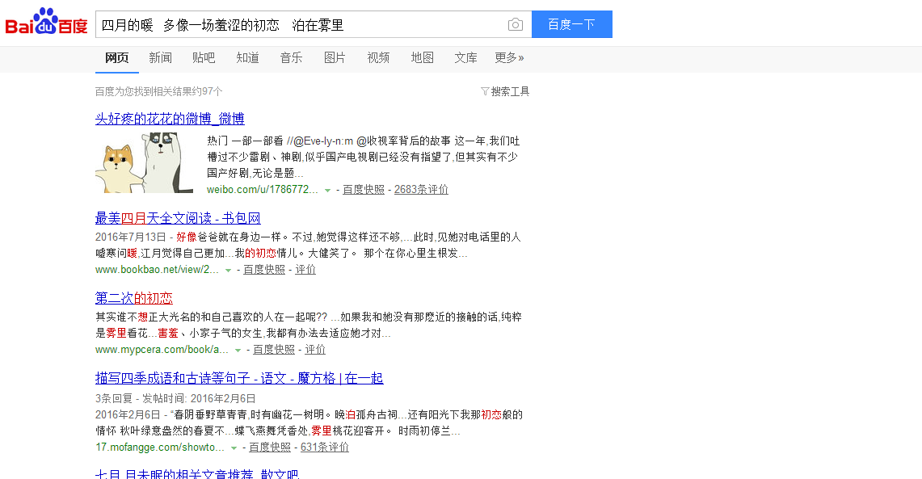This screenshot has width=922, height=479.
Task: Open result 描写四季成语和古诗等句子 - 魔方格
Action: point(239,379)
